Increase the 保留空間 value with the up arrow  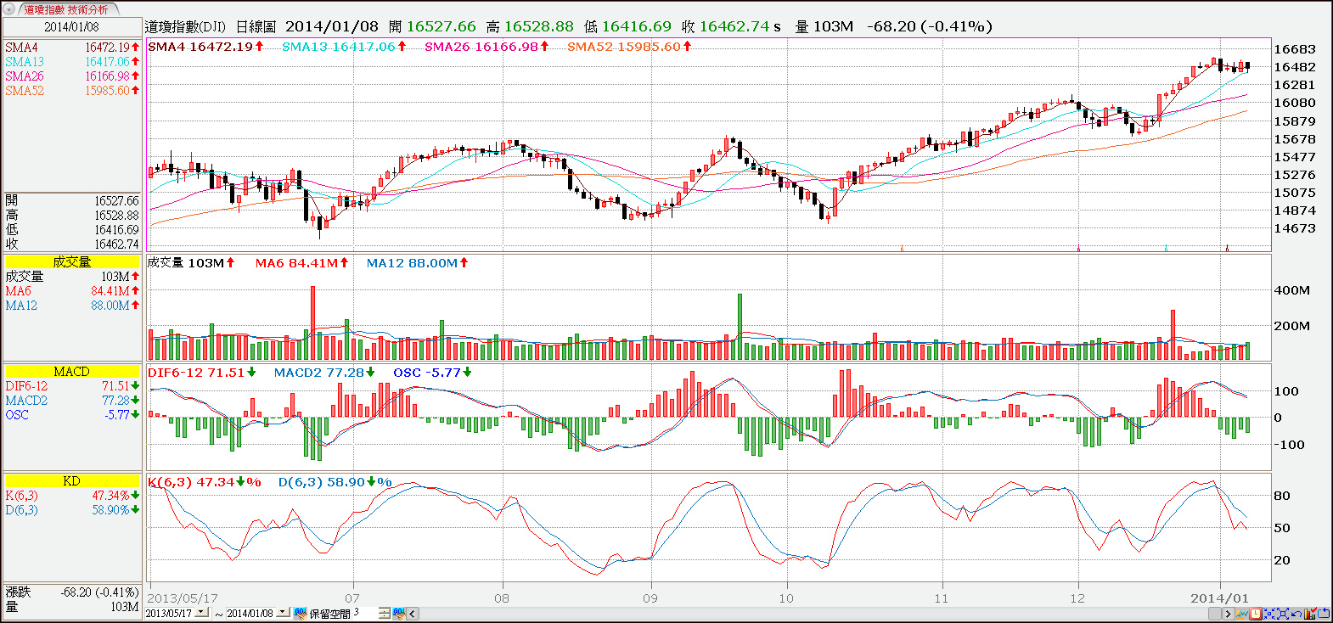(x=385, y=609)
